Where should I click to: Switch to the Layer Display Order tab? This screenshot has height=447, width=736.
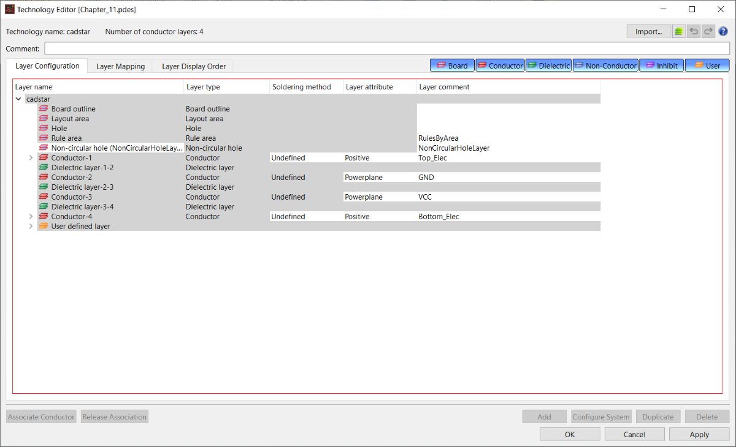(x=194, y=66)
